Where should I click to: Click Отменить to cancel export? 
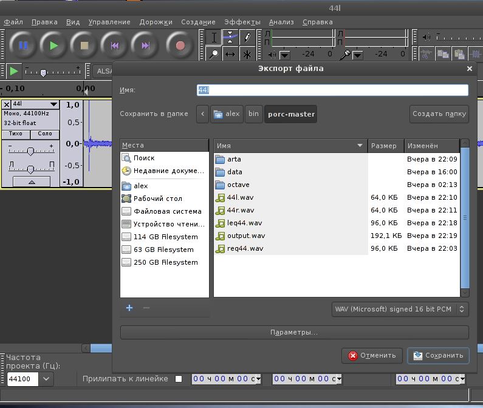(372, 356)
